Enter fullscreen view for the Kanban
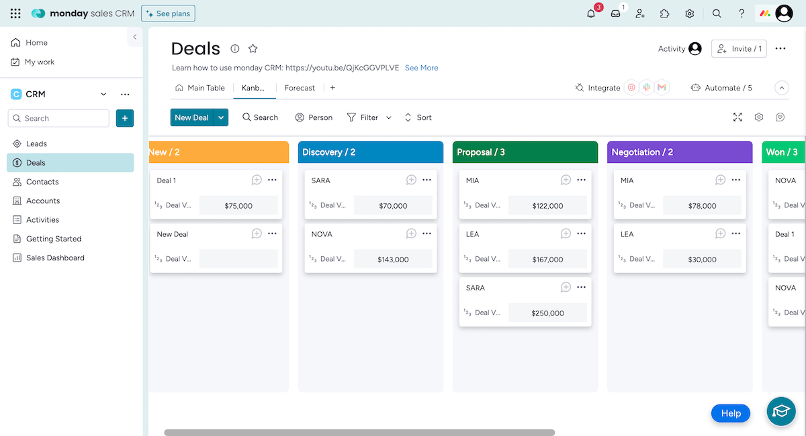Screen dimensions: 806x436 tap(737, 117)
